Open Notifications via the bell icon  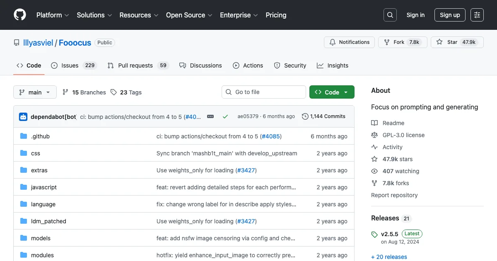click(x=332, y=42)
